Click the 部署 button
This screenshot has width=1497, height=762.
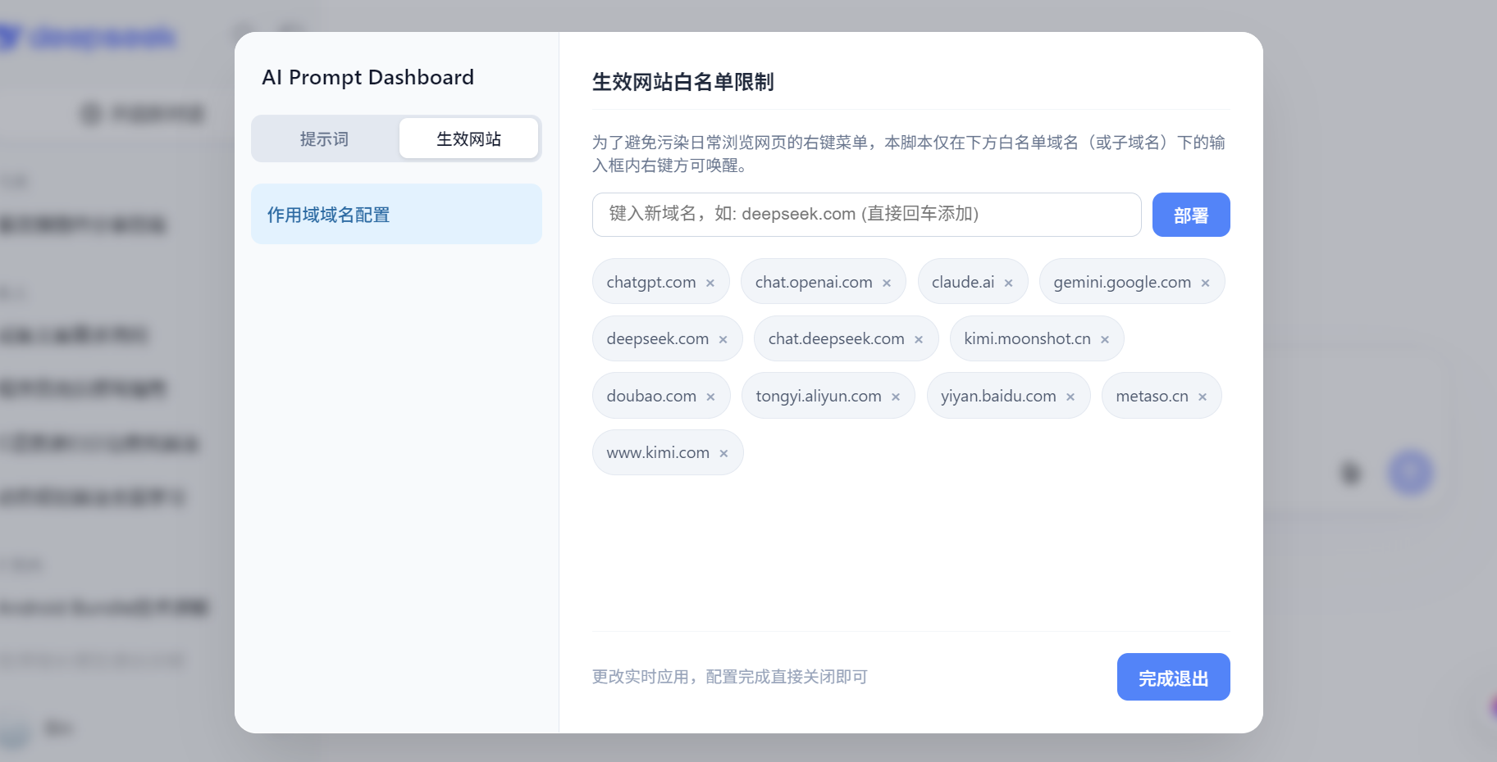click(x=1191, y=215)
